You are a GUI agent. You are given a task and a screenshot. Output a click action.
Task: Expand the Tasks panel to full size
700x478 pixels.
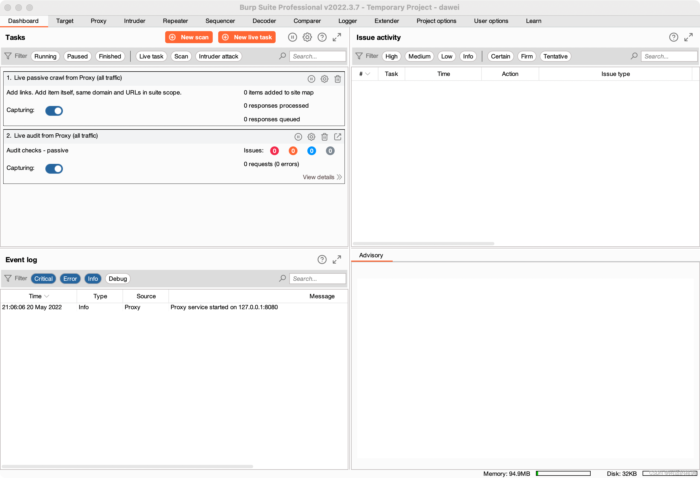[x=337, y=37]
